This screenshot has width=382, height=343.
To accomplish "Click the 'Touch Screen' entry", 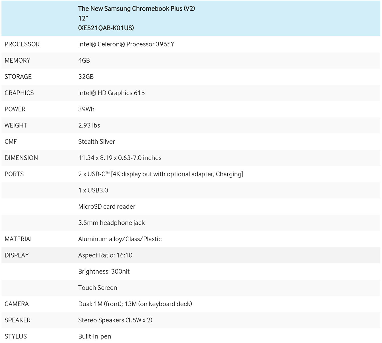I will (x=98, y=288).
